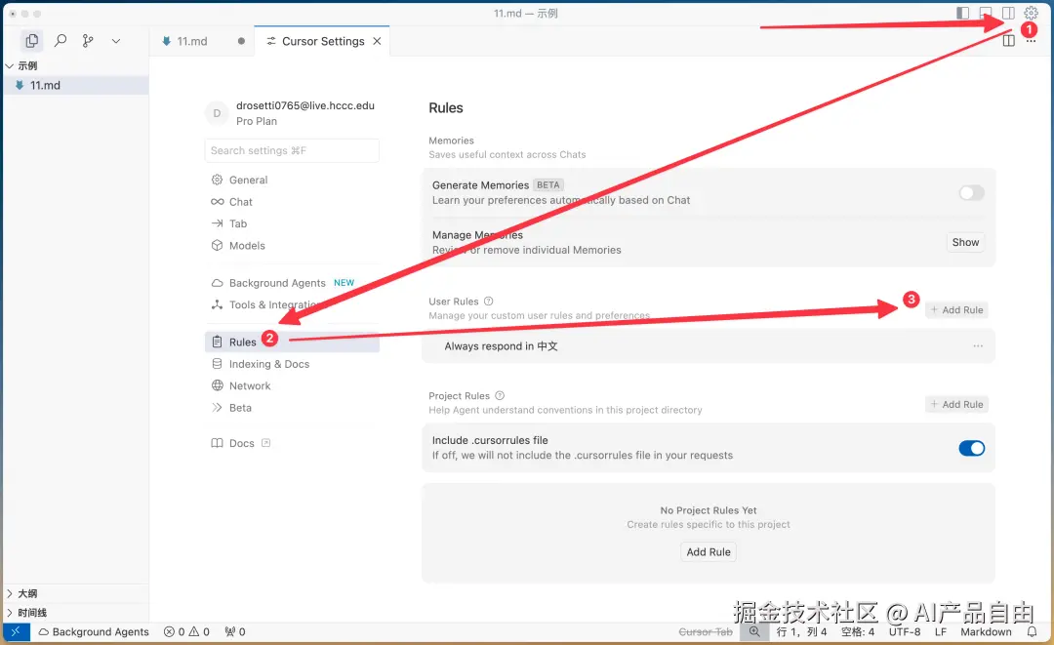Open Cursor settings gear icon
The width and height of the screenshot is (1054, 645).
[1031, 13]
